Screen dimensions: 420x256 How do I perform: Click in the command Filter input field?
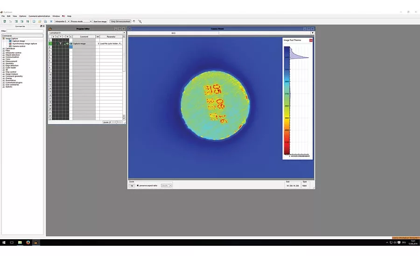[25, 31]
